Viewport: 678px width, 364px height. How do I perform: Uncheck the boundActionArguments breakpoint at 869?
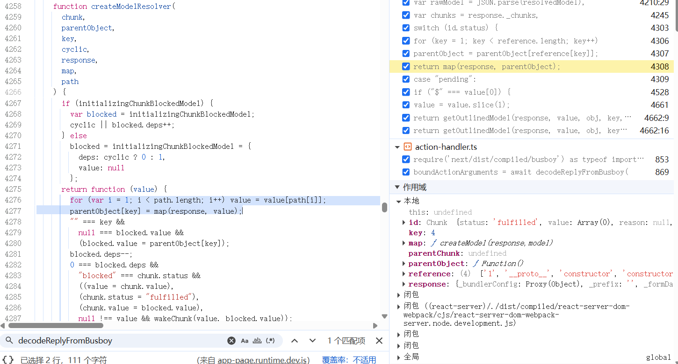tap(406, 172)
